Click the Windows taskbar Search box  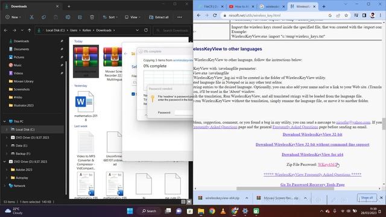pyautogui.click(x=149, y=211)
